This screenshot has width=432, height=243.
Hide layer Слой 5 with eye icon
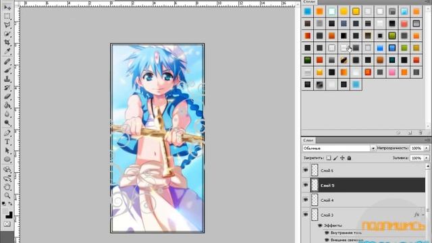[x=306, y=185]
